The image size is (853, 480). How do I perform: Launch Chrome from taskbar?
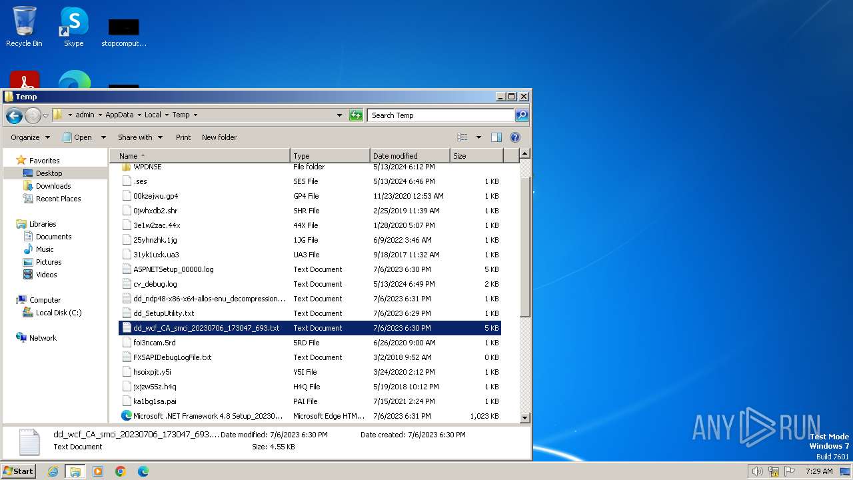[x=121, y=471]
